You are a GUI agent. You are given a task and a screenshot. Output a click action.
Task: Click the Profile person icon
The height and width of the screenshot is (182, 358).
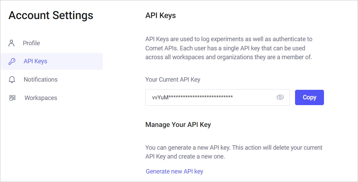point(12,43)
